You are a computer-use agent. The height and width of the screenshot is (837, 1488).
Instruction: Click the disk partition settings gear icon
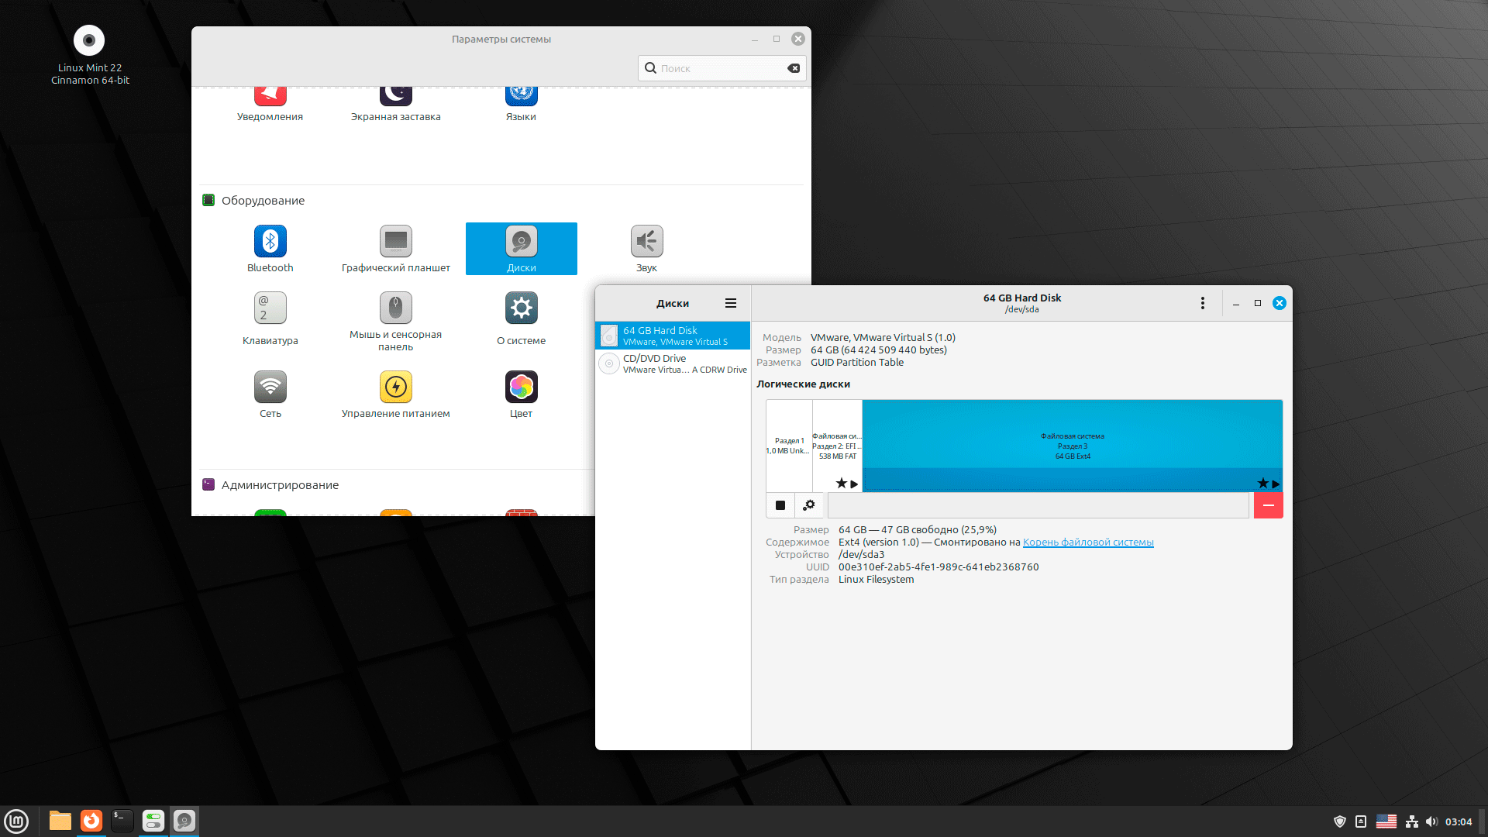pos(809,504)
